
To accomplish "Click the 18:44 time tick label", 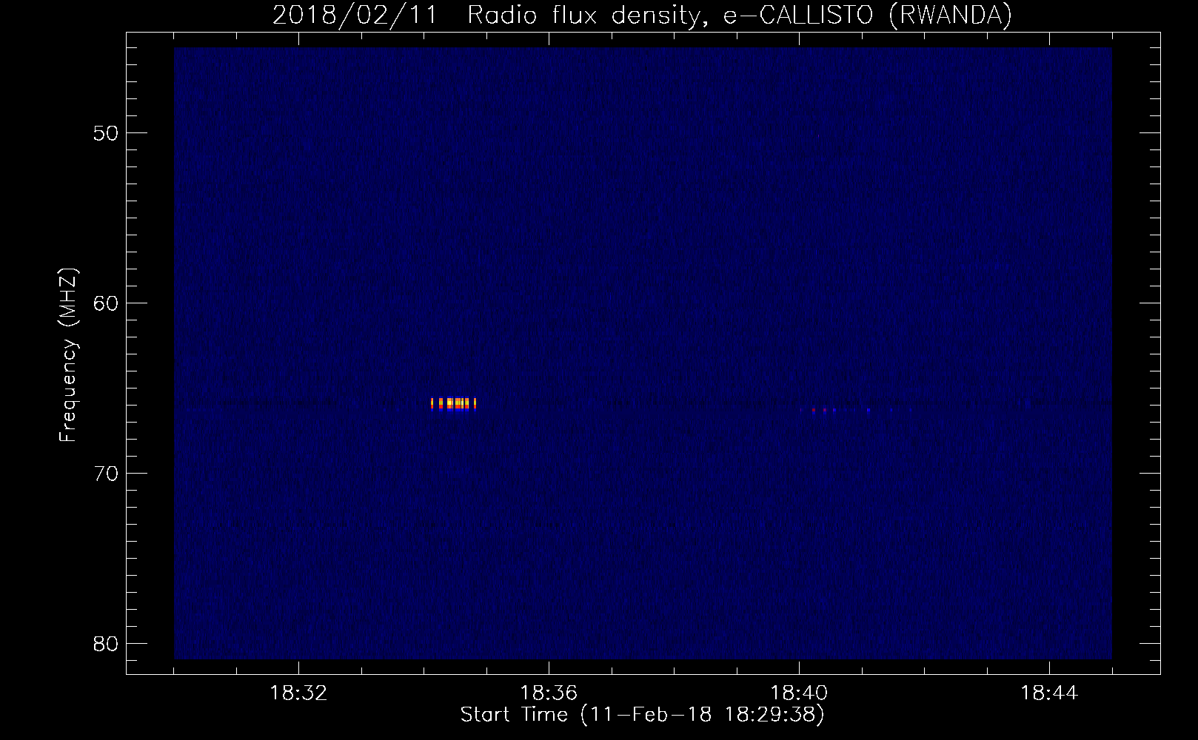I will (1049, 693).
